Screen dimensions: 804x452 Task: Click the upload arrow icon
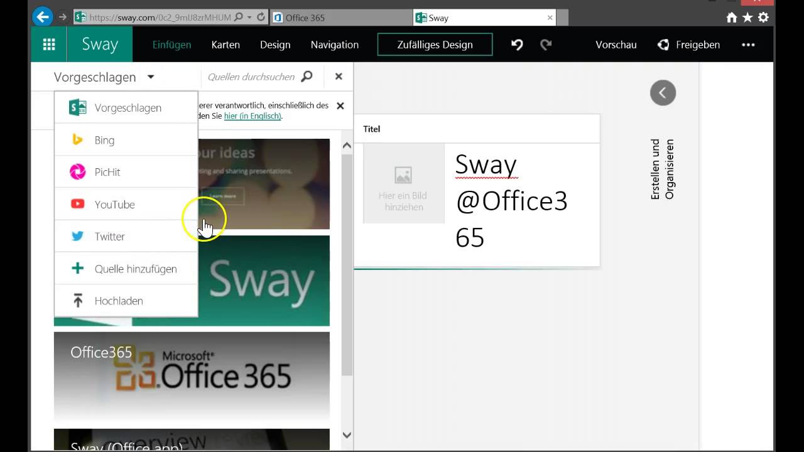(x=78, y=301)
